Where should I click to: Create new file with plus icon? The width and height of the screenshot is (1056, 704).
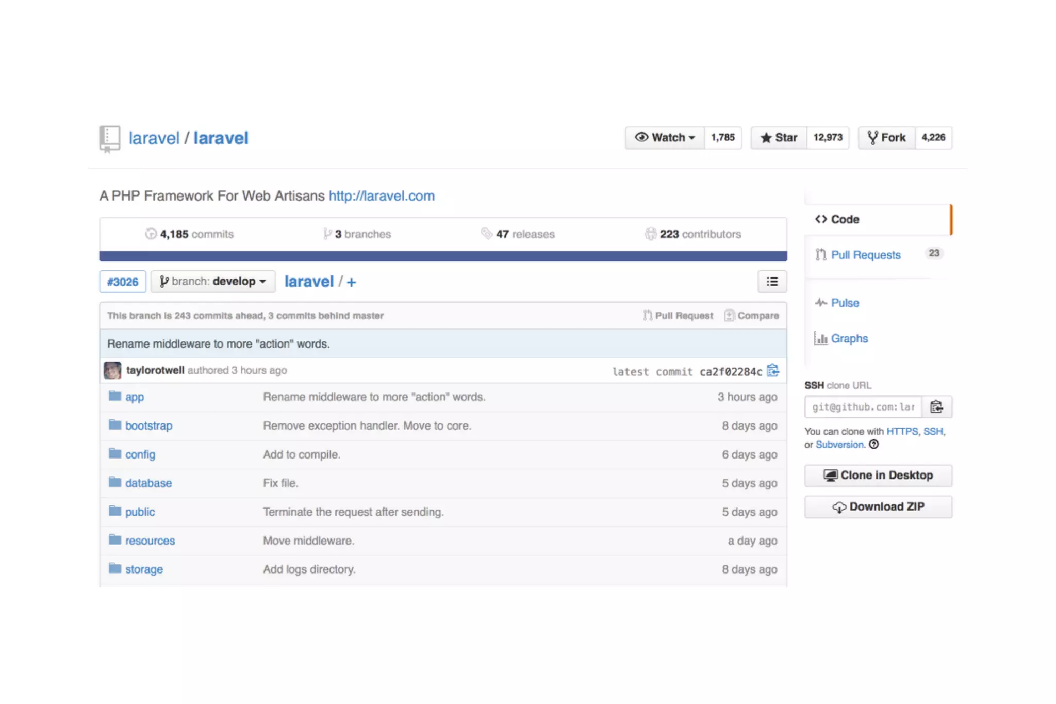click(x=351, y=282)
